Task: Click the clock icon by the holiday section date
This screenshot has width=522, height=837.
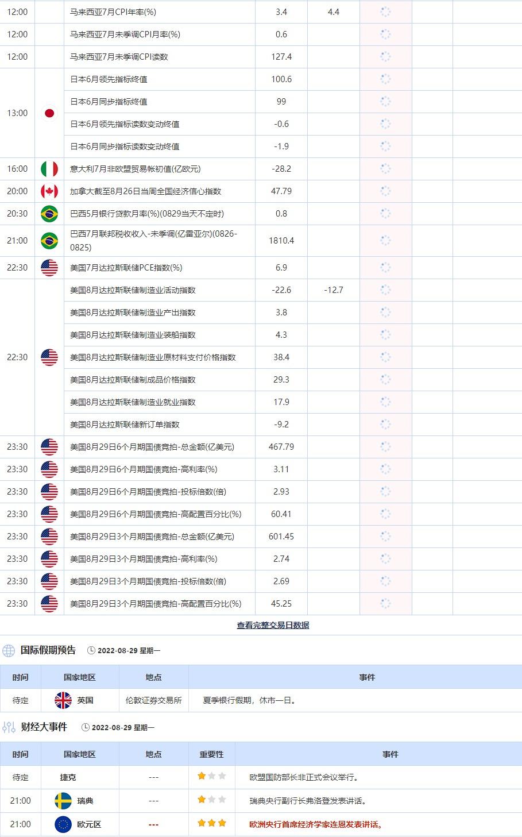Action: (91, 651)
